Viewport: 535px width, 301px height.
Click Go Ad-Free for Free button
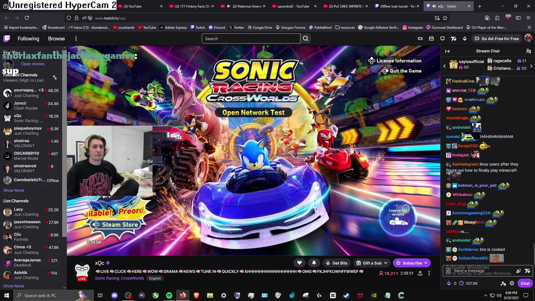pyautogui.click(x=497, y=38)
